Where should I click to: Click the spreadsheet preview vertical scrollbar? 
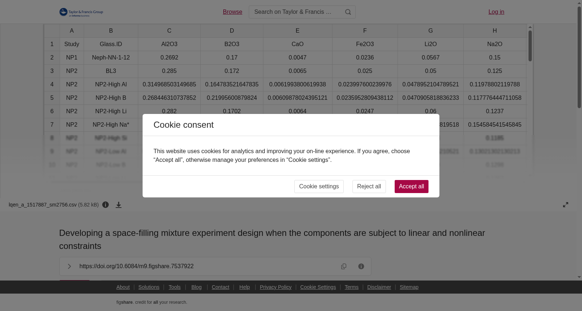[530, 46]
